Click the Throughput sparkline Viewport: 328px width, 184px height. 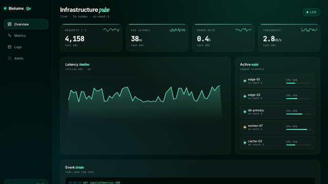(x=309, y=30)
